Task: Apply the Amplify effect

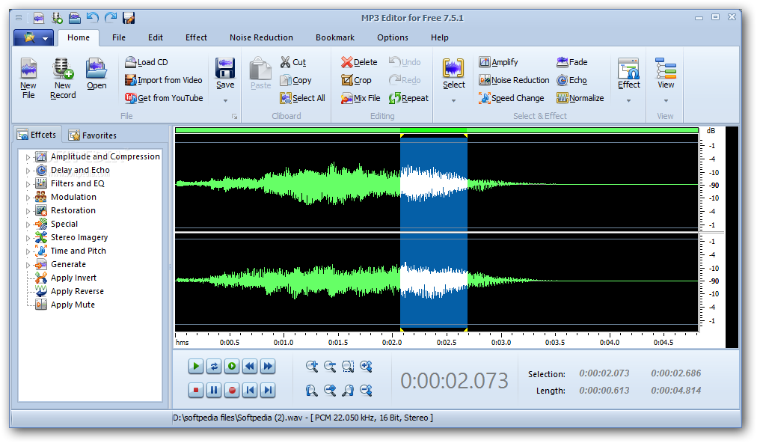Action: point(498,62)
